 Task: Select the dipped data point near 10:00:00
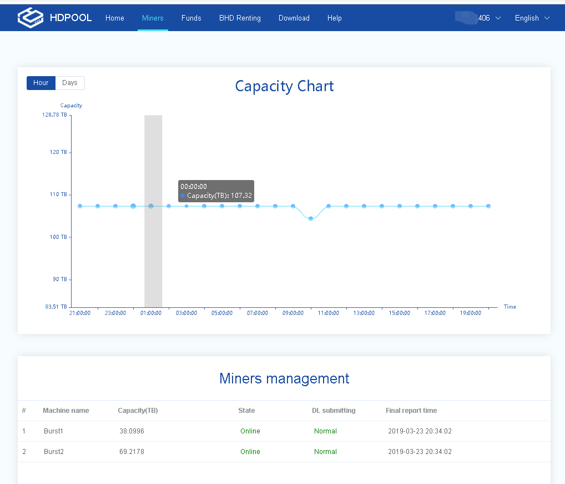click(311, 218)
